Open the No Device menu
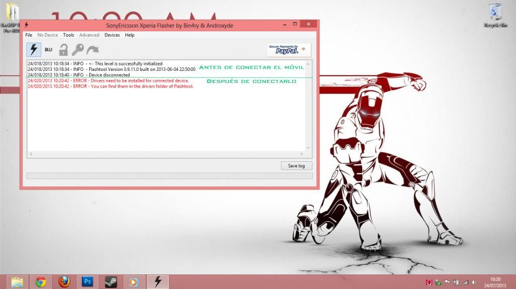Screen dimensions: 516x289 (x=47, y=35)
